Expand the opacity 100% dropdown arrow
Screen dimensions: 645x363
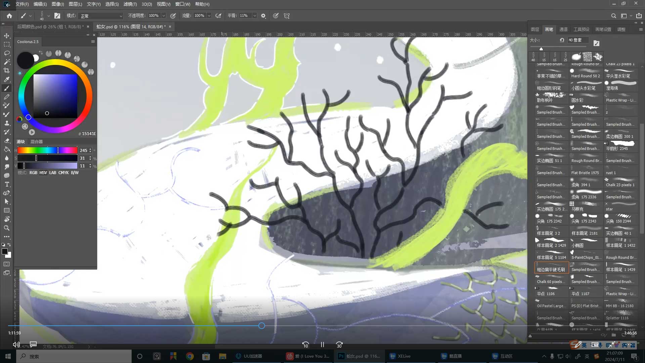coord(164,16)
